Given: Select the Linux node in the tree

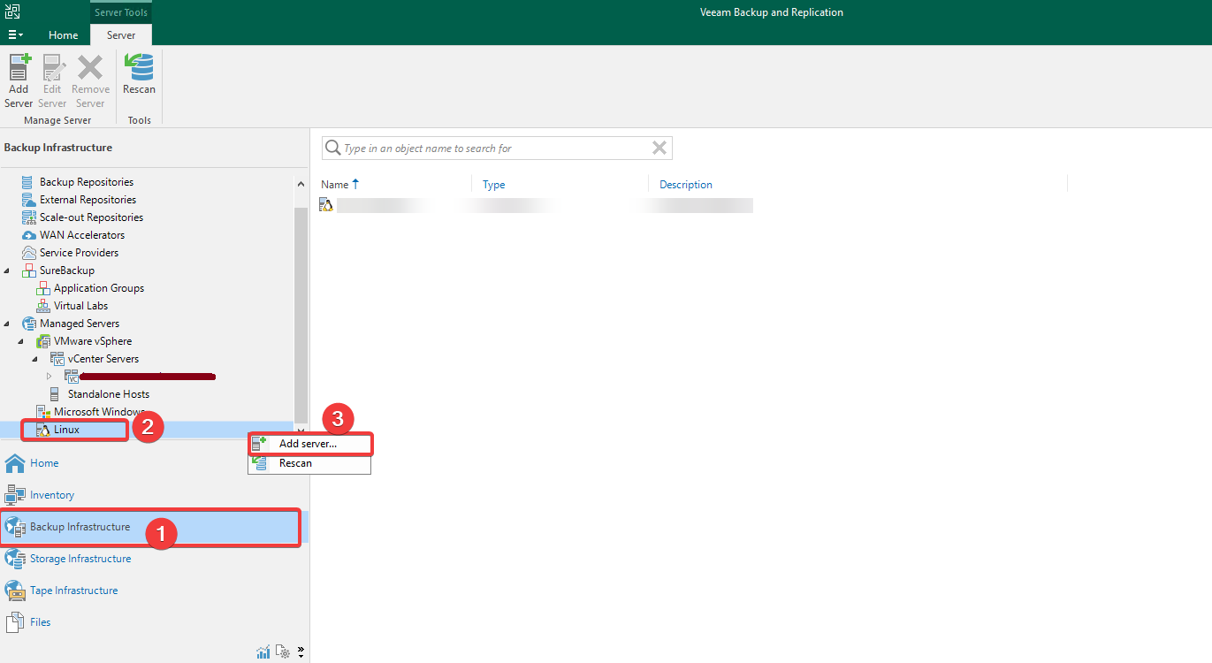Looking at the screenshot, I should tap(66, 430).
